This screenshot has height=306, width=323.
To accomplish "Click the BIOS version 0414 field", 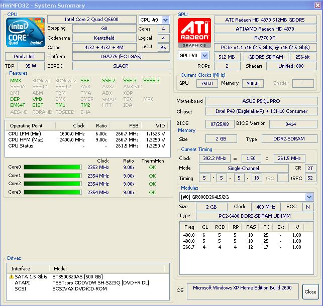I will pyautogui.click(x=293, y=124).
